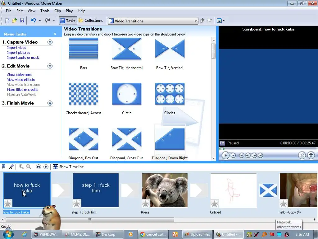Image resolution: width=318 pixels, height=239 pixels.
Task: Open the Play menu
Action: click(x=69, y=11)
